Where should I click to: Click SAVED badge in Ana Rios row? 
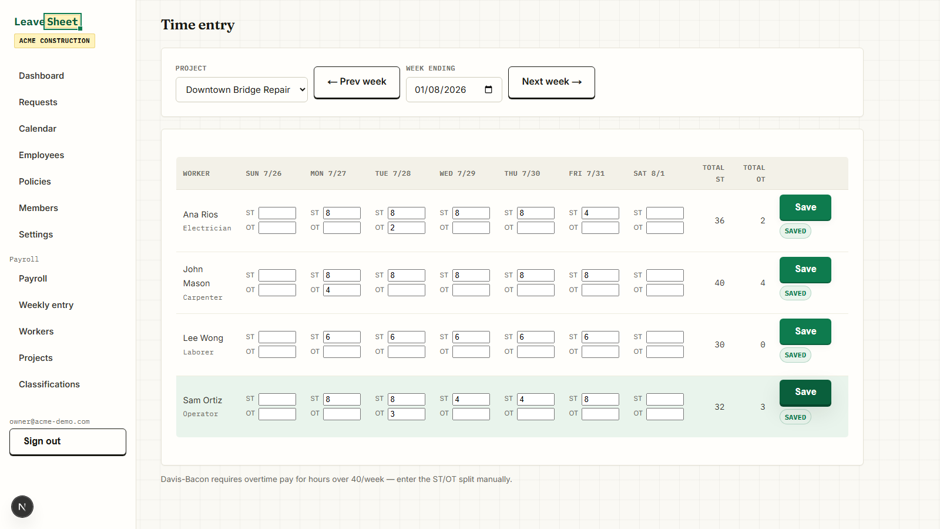(x=795, y=231)
